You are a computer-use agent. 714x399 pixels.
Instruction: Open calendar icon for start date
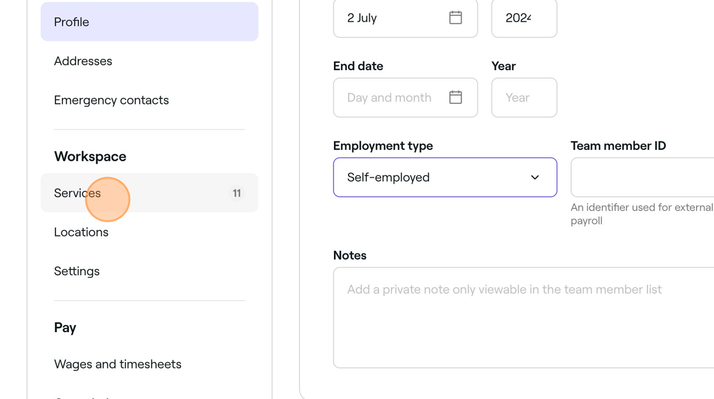coord(455,18)
